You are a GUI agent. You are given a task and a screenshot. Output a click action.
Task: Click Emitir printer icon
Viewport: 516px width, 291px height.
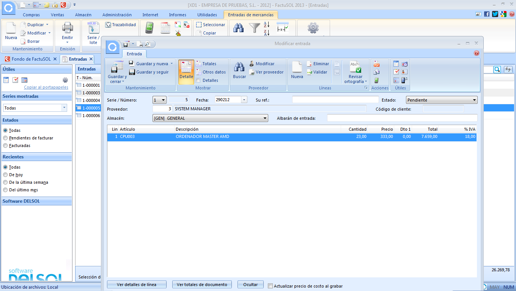[x=68, y=28]
